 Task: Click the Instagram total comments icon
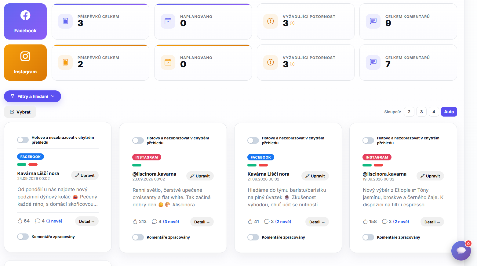click(373, 62)
